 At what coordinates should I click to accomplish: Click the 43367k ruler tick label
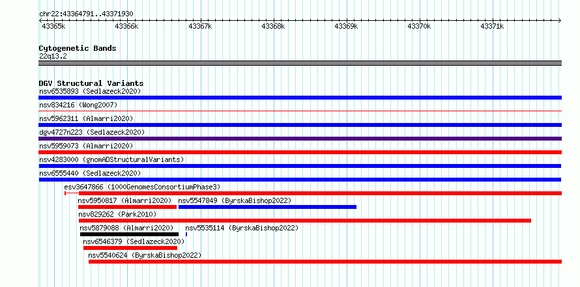[200, 26]
